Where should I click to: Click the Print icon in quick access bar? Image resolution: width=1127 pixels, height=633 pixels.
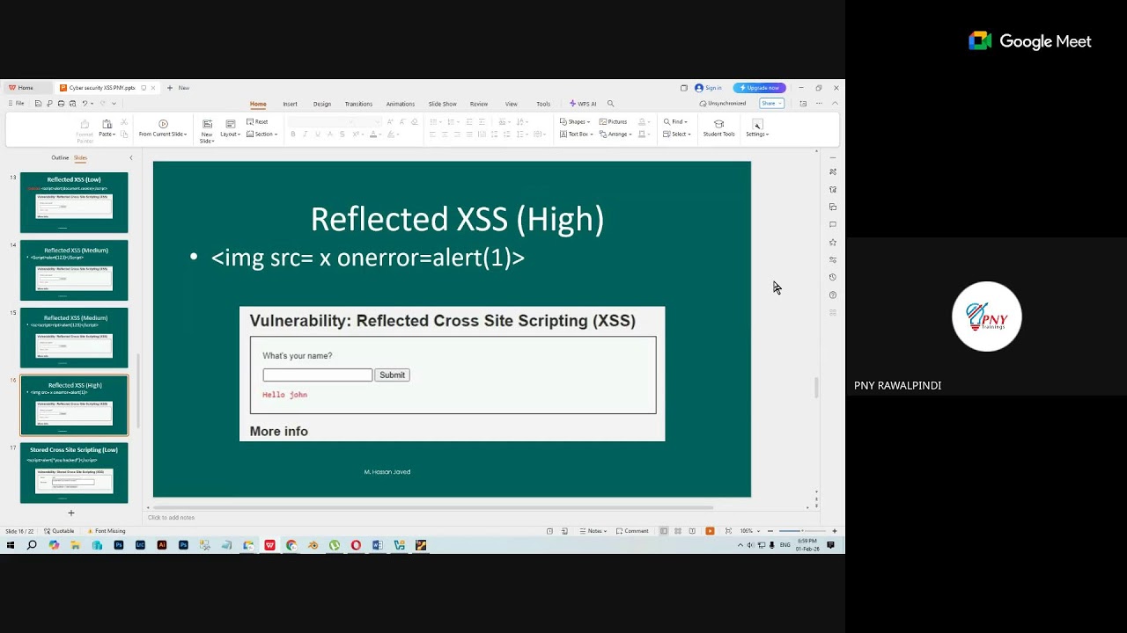pyautogui.click(x=61, y=104)
